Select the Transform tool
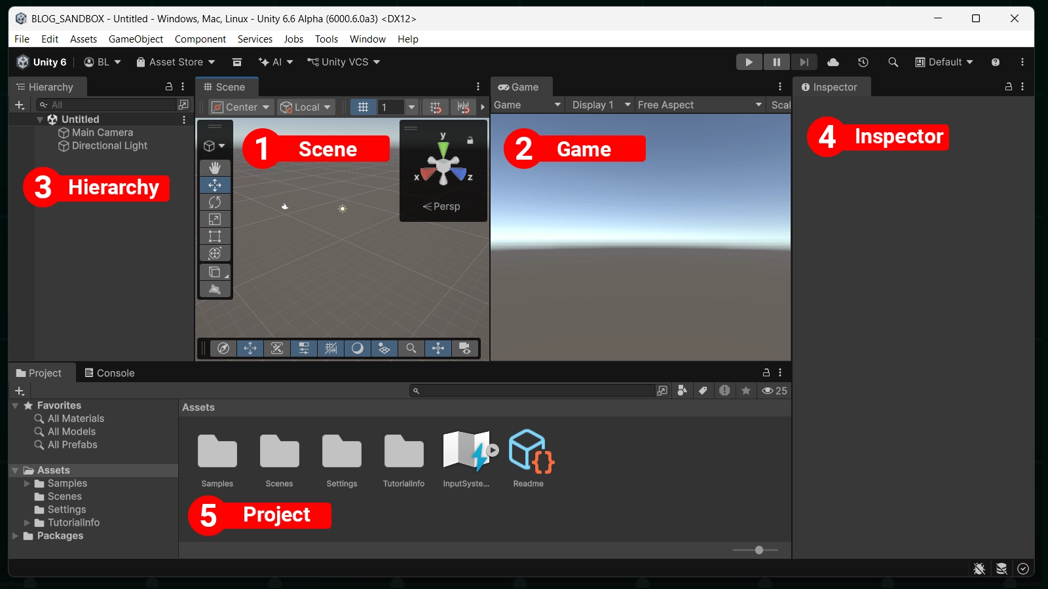This screenshot has width=1048, height=589. [215, 253]
